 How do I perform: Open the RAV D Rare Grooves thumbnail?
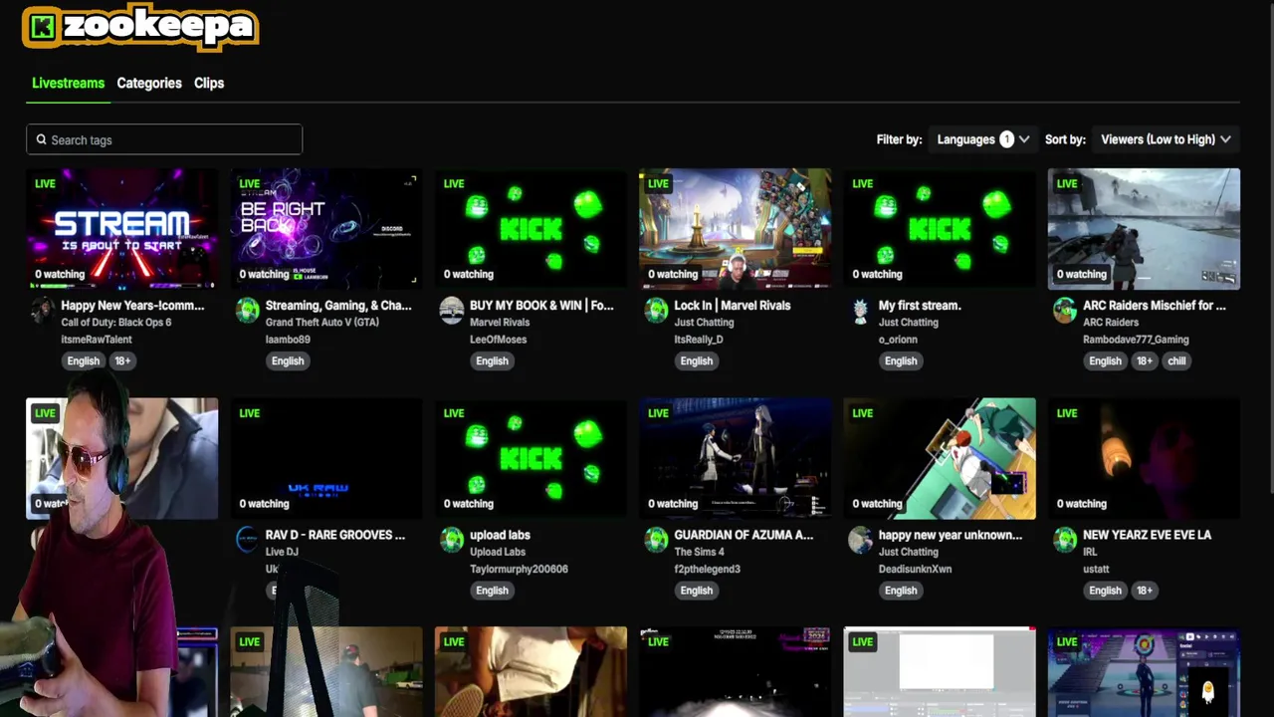326,458
